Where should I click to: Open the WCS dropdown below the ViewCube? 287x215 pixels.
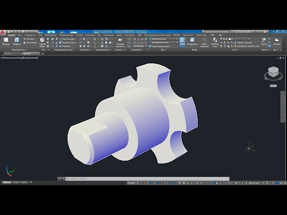pyautogui.click(x=273, y=86)
